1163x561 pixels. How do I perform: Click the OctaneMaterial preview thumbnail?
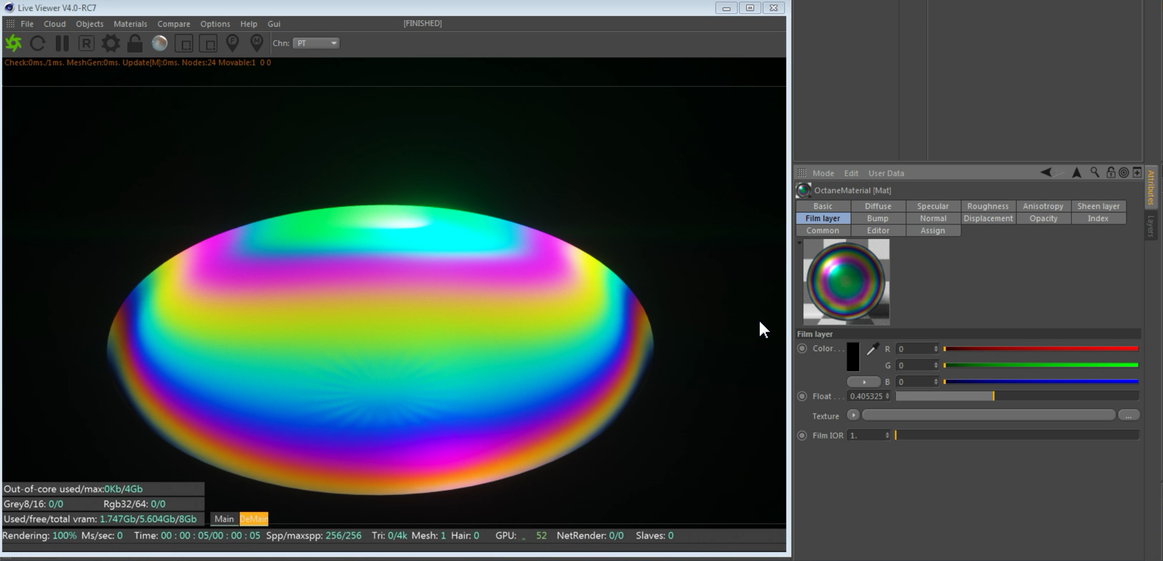pyautogui.click(x=846, y=282)
